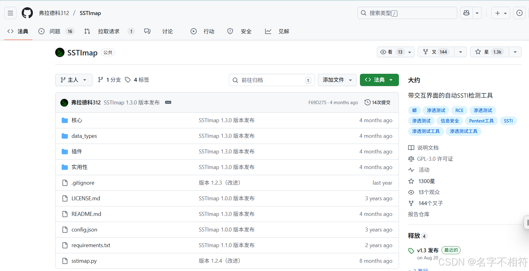Screen dimensions: 529x271
Task: Switch to the 法典 code tab
Action: point(18,31)
